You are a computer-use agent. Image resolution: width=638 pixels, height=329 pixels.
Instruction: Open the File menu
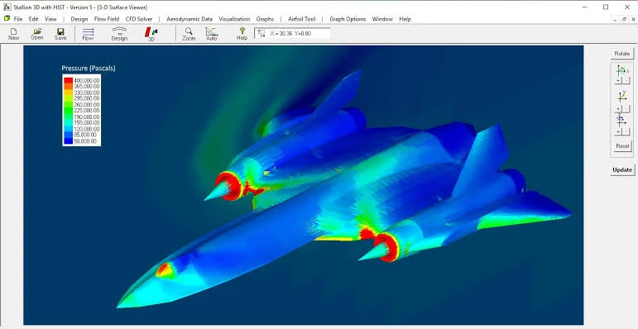coord(18,19)
